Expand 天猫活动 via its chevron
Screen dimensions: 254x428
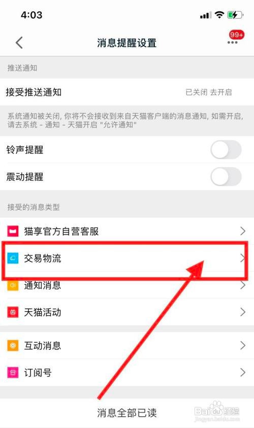pyautogui.click(x=242, y=312)
